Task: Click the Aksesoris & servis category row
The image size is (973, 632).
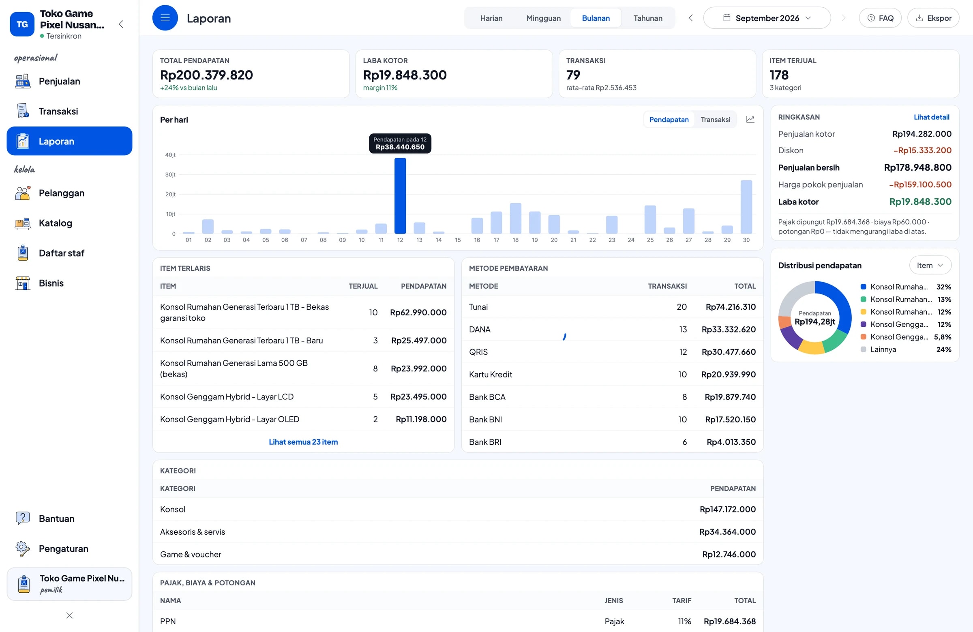Action: coord(458,531)
